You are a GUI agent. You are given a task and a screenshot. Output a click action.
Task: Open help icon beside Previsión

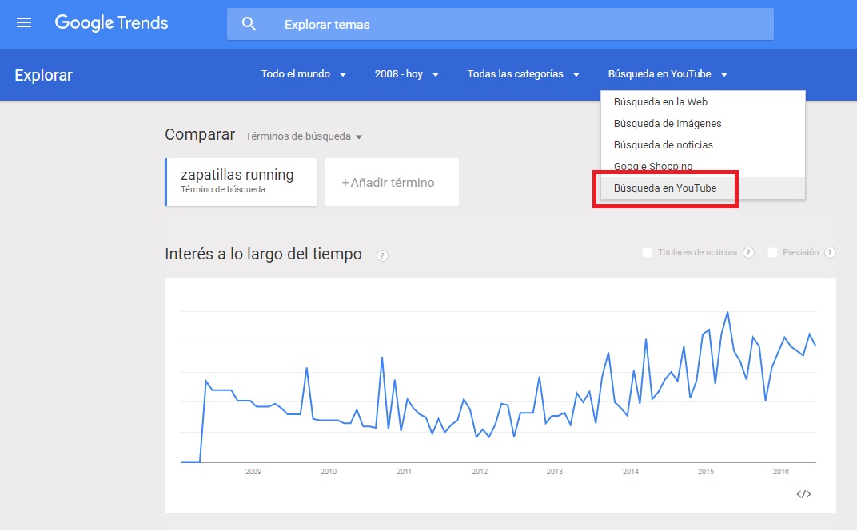(830, 253)
